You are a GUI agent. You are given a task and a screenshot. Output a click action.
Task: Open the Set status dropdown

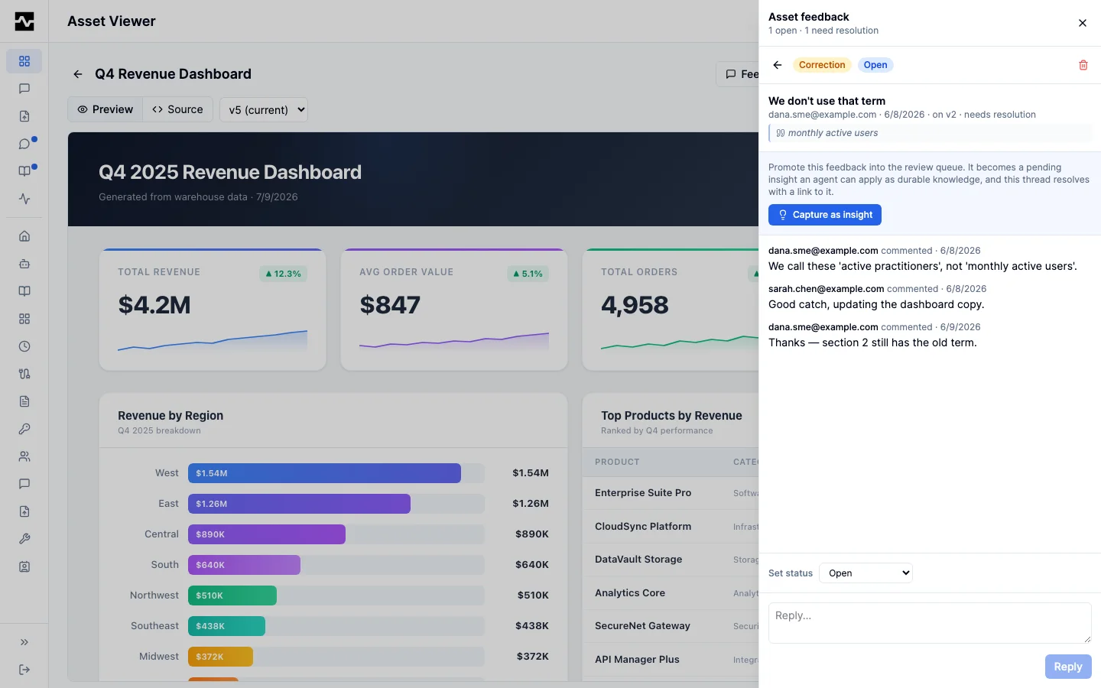pos(866,573)
